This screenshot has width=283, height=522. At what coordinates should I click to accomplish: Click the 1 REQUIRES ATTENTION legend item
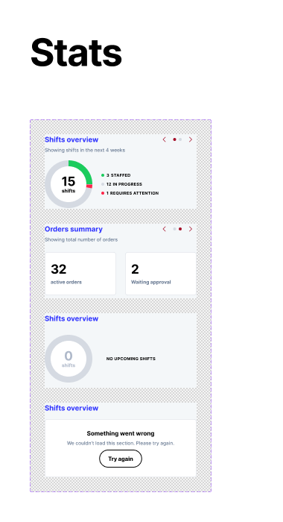click(x=130, y=193)
